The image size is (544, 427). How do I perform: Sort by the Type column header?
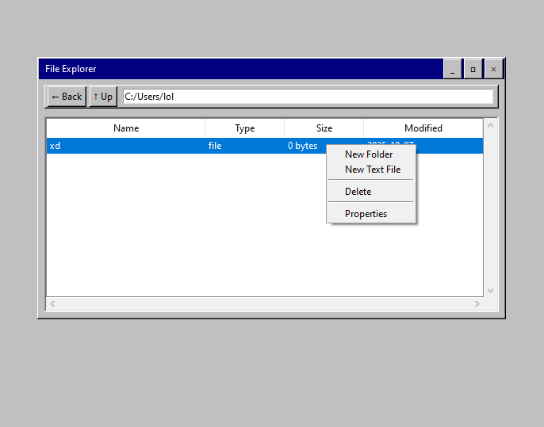244,128
